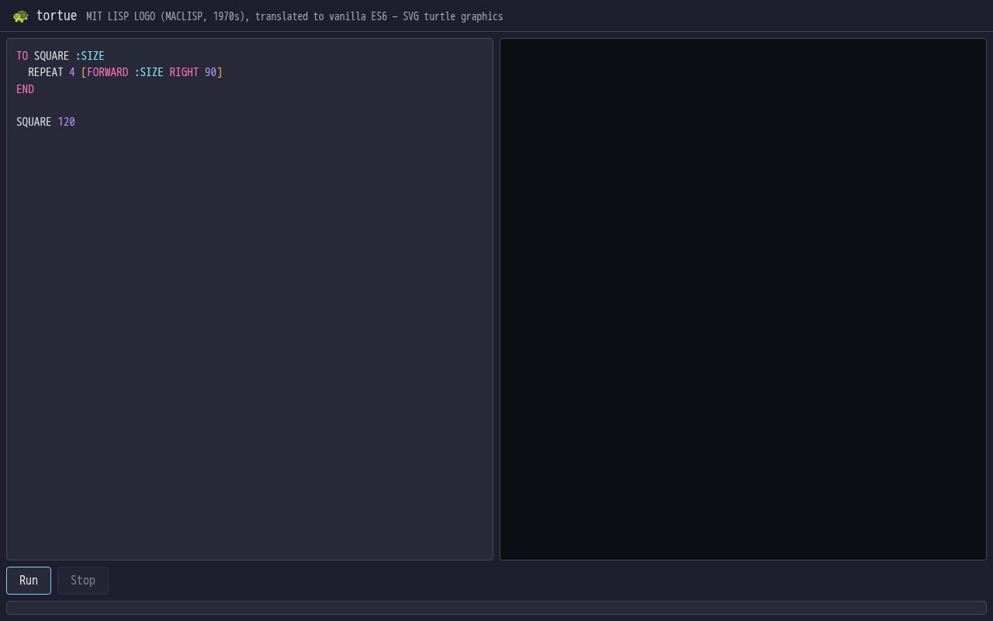Click the black turtle graphics canvas
The image size is (993, 621).
pos(743,299)
